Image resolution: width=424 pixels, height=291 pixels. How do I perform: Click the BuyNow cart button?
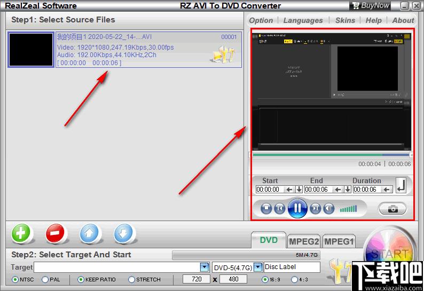coord(370,5)
